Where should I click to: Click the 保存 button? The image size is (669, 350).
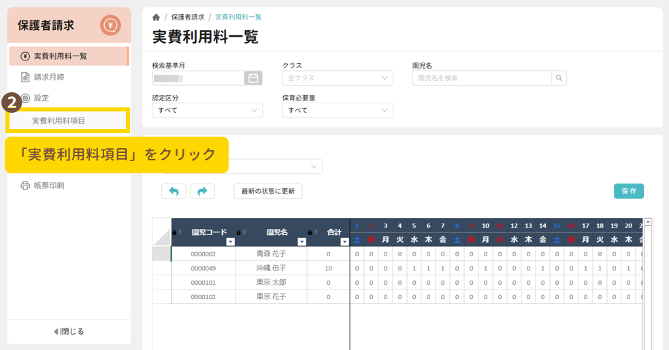628,192
